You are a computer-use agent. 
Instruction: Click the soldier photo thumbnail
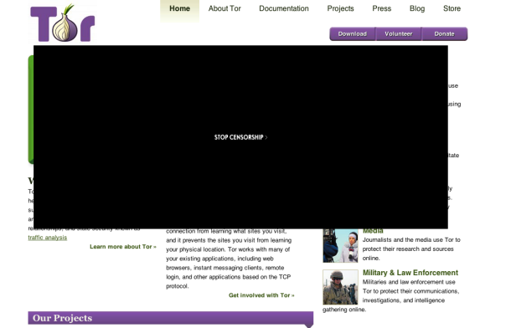coord(341,287)
